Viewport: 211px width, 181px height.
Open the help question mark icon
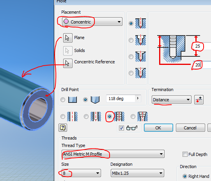[x=63, y=127]
